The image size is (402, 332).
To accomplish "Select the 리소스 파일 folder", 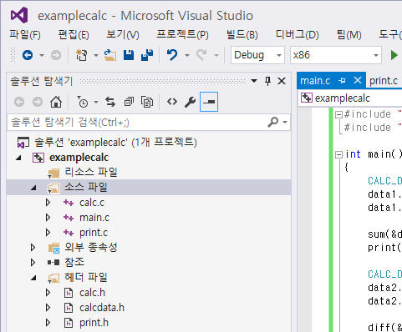I will click(91, 173).
